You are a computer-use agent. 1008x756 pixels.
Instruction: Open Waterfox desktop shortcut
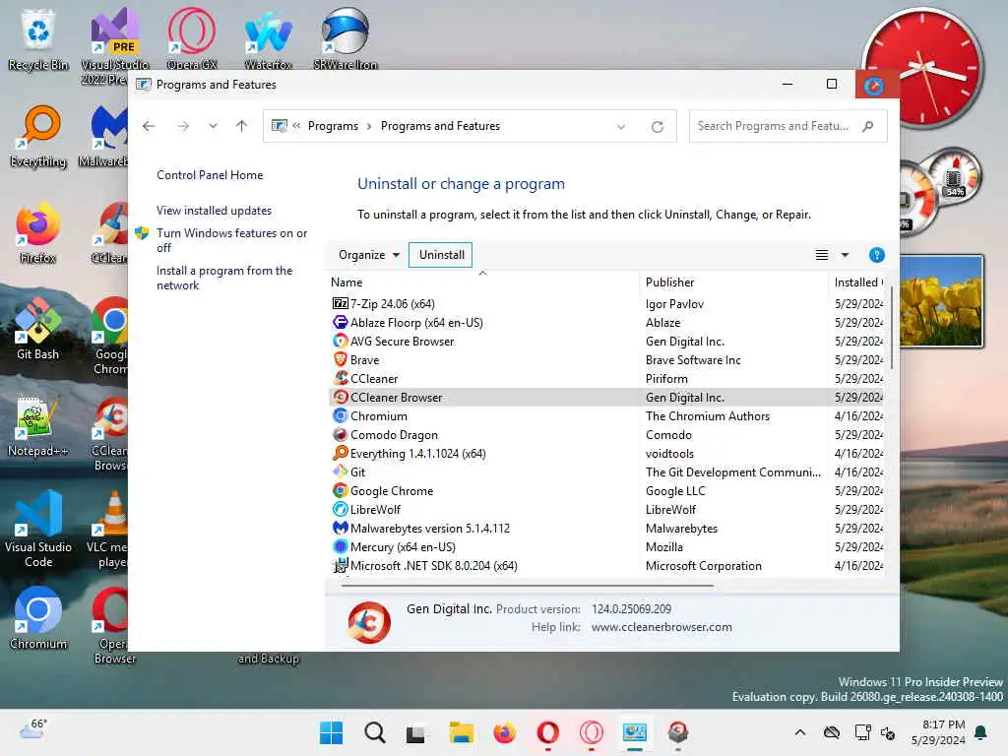268,38
